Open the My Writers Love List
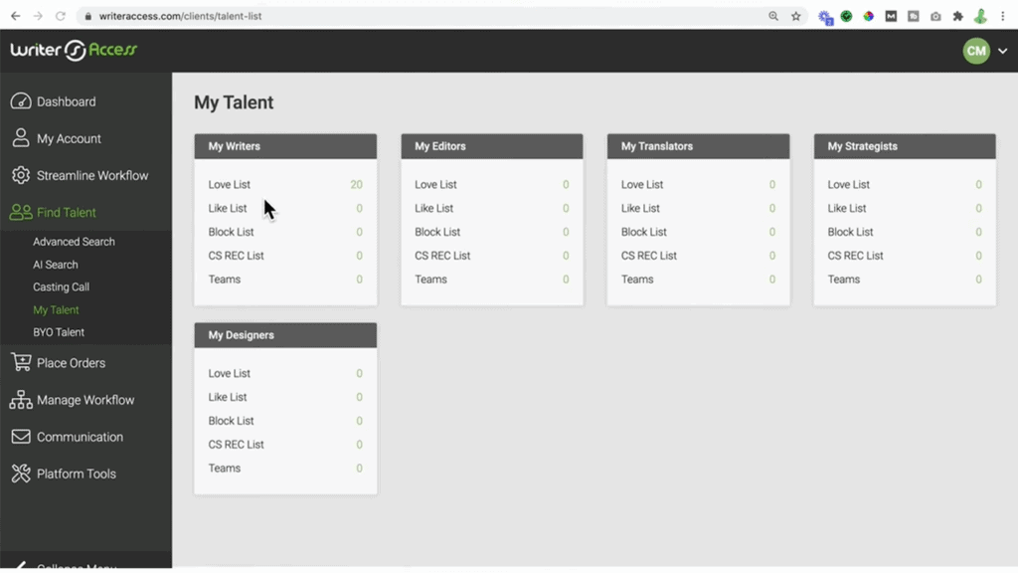This screenshot has height=573, width=1018. (230, 184)
